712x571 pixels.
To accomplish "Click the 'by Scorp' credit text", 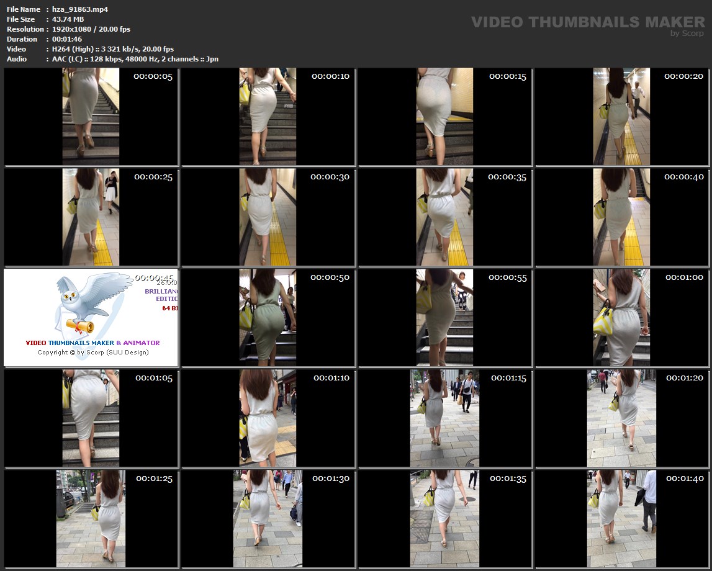I will click(687, 34).
